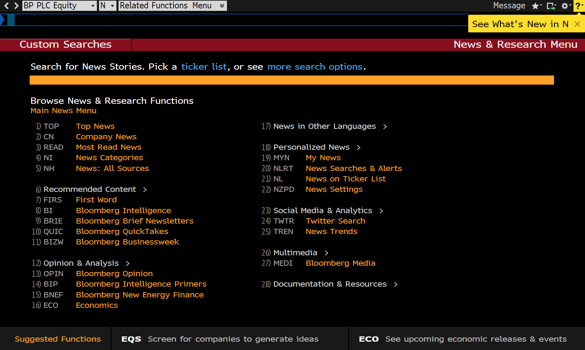Expand the Social Media & Analytics section
This screenshot has height=350, width=585.
click(x=381, y=211)
